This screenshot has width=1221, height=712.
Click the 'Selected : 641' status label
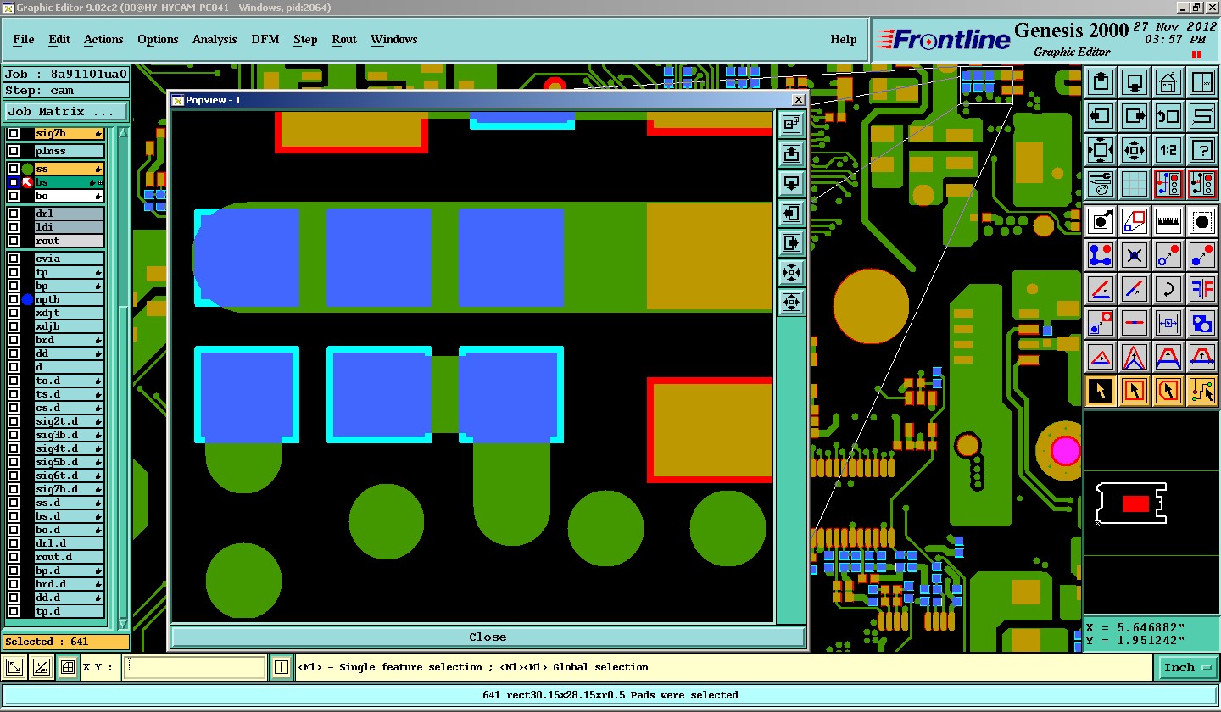66,642
